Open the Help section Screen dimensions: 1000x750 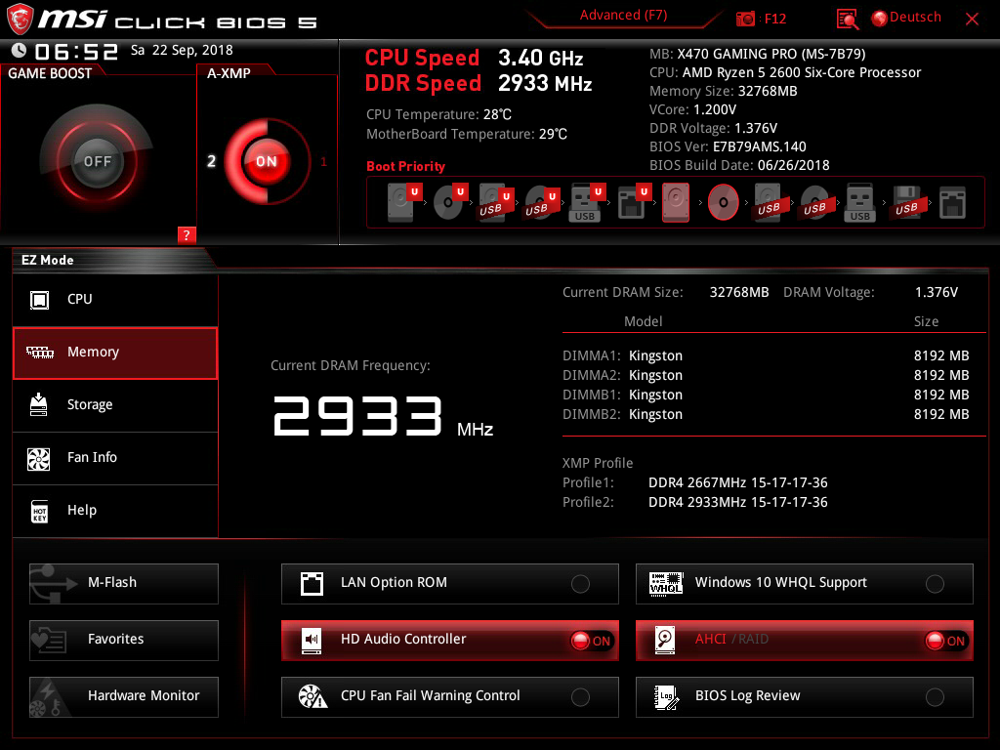click(114, 510)
